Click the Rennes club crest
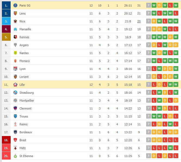Viewport: 181px width, 162px height. tap(15, 37)
